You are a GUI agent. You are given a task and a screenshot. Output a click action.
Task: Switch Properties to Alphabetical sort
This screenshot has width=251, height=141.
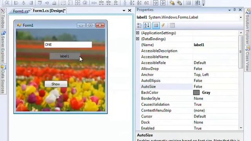[147, 25]
